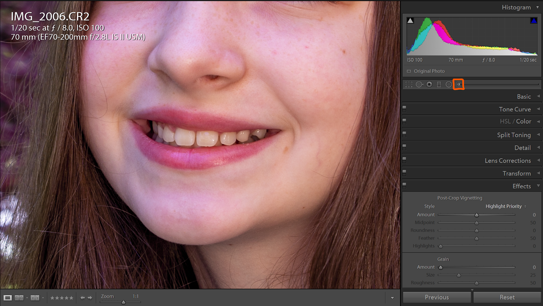543x306 pixels.
Task: Select the Radial Filter tool
Action: coord(449,84)
